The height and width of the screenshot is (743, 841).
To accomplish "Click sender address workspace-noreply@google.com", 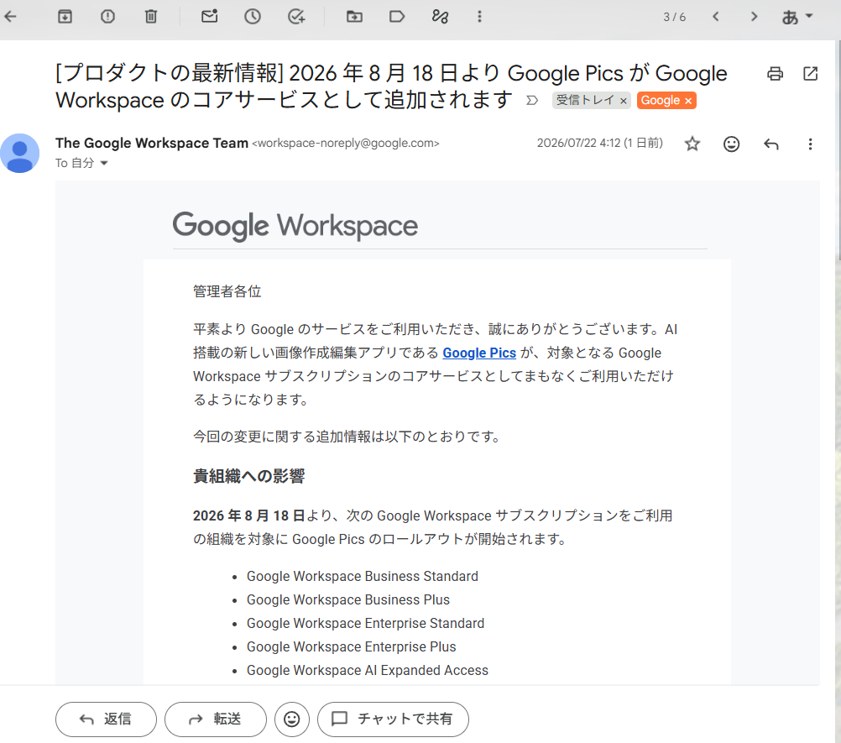I will tap(346, 144).
